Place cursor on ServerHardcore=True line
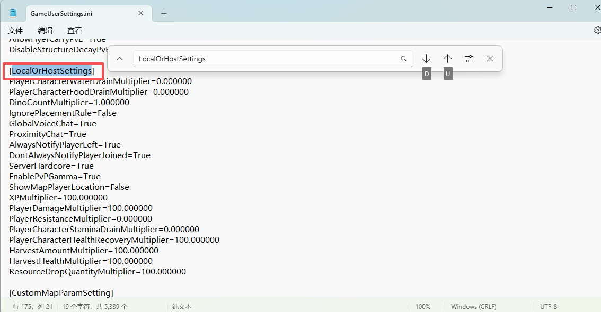Screen dimensions: 601x312 click(x=51, y=166)
